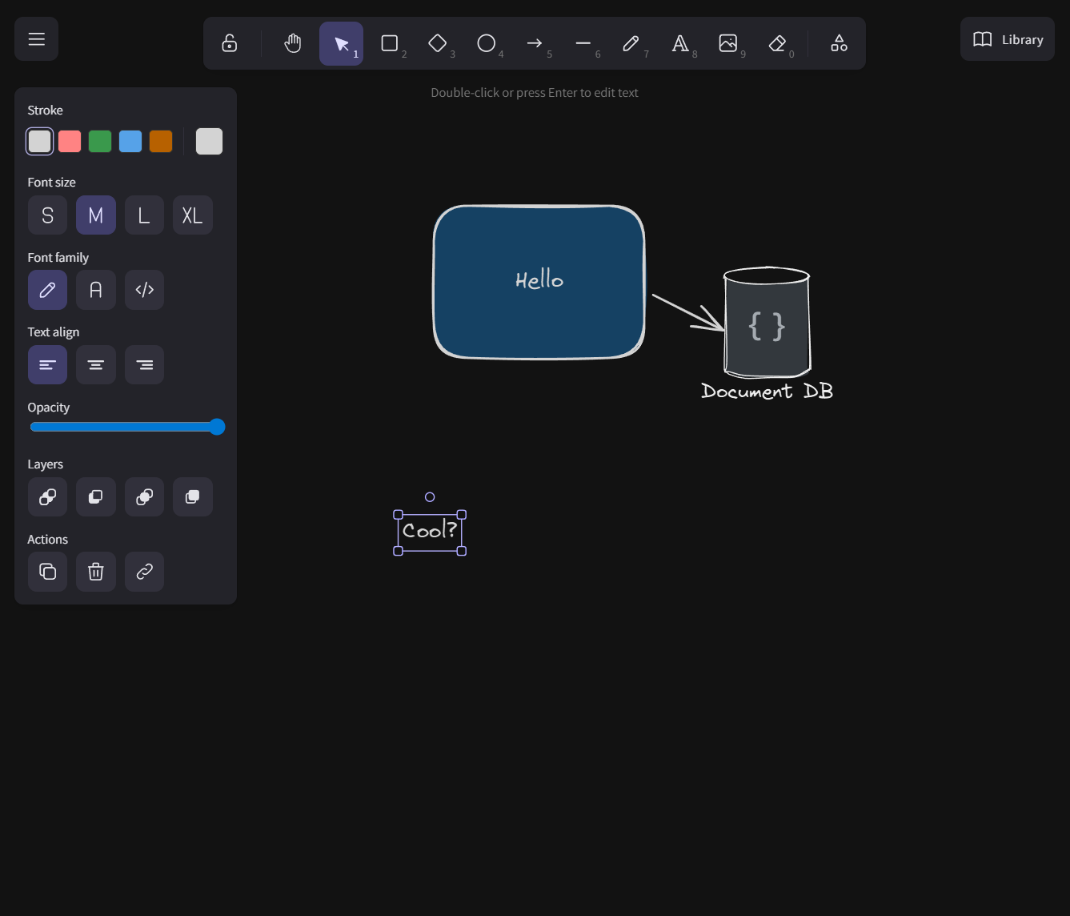Open the hamburger main menu
Viewport: 1070px width, 916px height.
pyautogui.click(x=36, y=38)
